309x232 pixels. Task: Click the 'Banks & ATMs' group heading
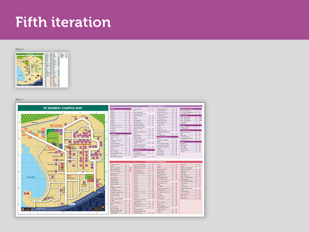[191, 116]
